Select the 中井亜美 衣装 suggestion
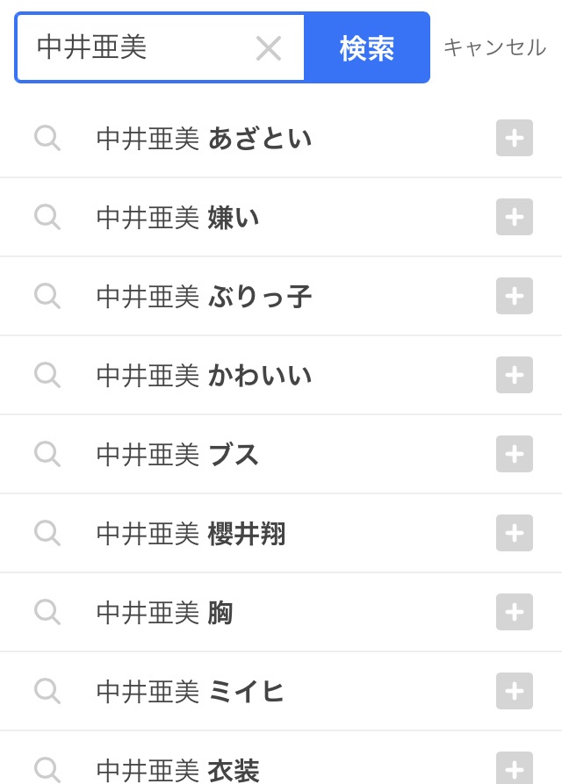562x784 pixels. click(177, 769)
